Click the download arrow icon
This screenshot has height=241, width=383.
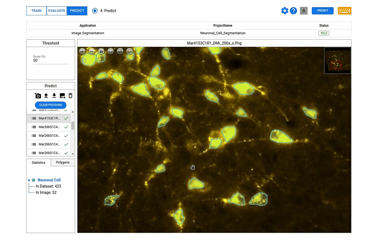(x=54, y=96)
